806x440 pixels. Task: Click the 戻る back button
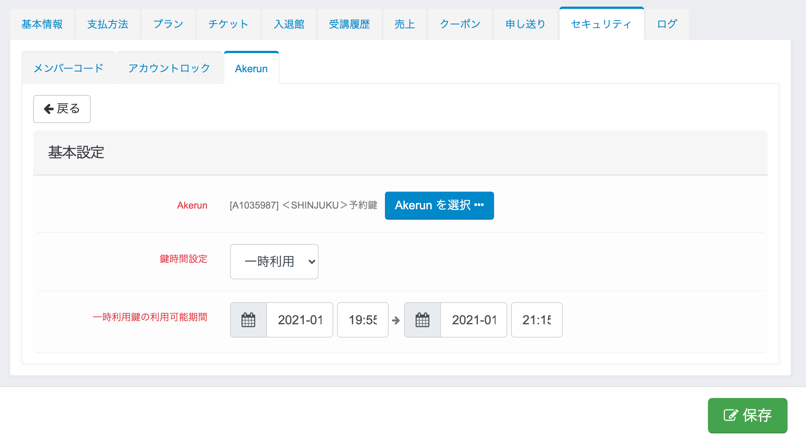(x=62, y=109)
